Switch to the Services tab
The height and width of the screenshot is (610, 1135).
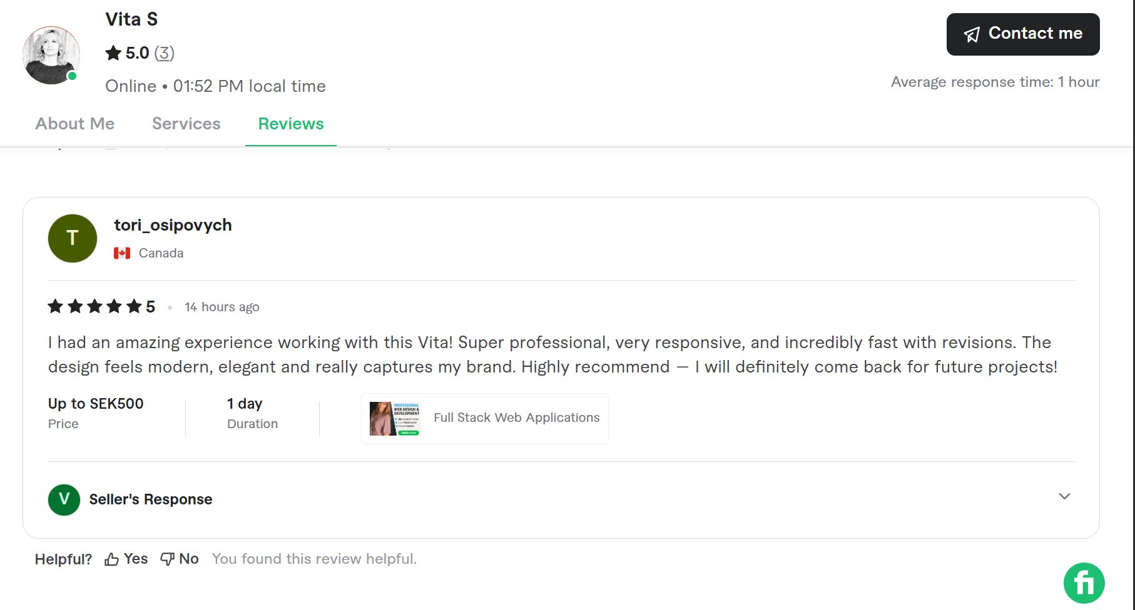click(186, 124)
